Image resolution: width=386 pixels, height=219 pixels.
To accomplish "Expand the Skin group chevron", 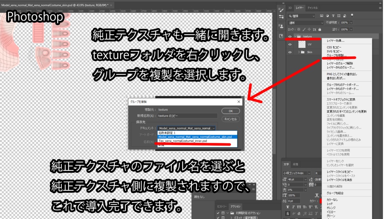I will coord(299,52).
